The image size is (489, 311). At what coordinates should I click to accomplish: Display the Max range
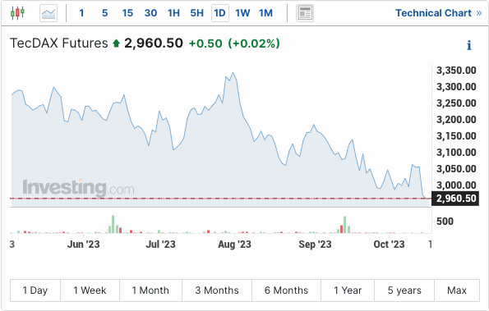tap(457, 290)
